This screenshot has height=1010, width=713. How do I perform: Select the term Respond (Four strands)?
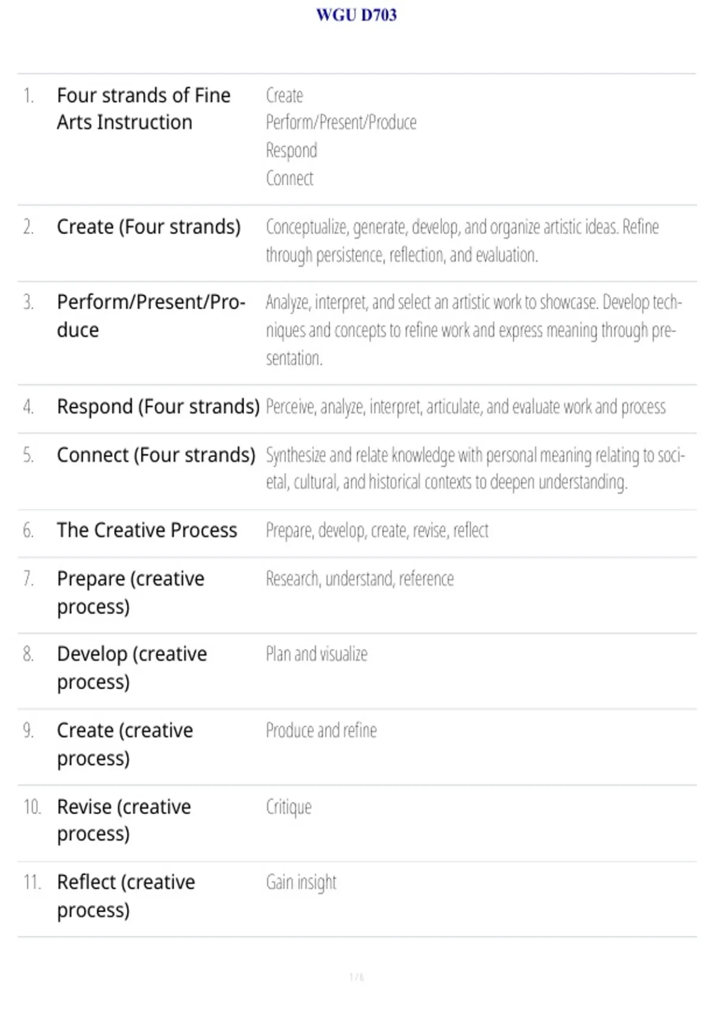click(x=158, y=407)
